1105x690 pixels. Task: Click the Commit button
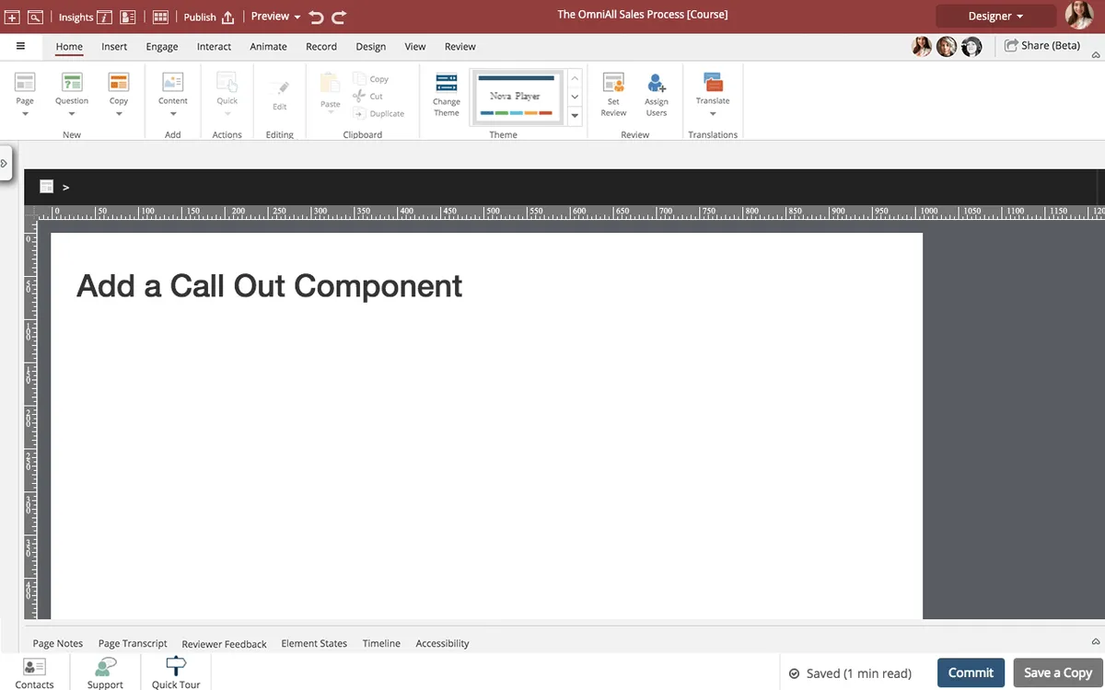click(x=971, y=673)
